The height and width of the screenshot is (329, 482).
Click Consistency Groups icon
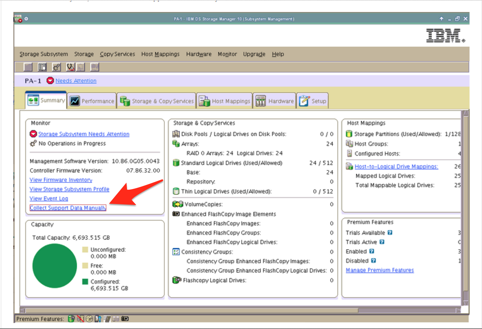(176, 252)
